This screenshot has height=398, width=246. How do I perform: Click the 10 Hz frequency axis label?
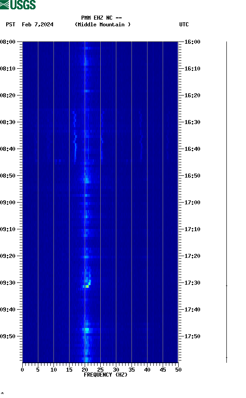(53, 370)
